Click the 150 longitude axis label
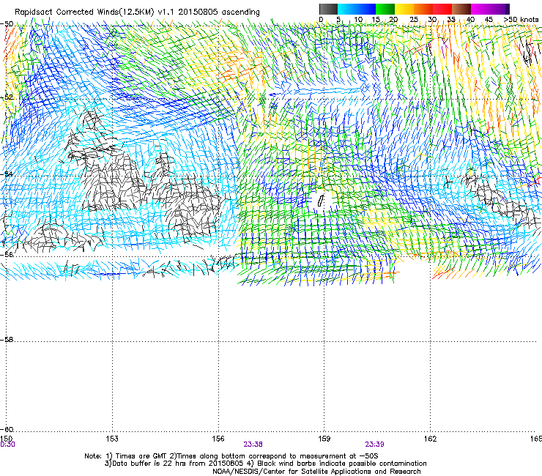The height and width of the screenshot is (476, 542). click(x=7, y=439)
